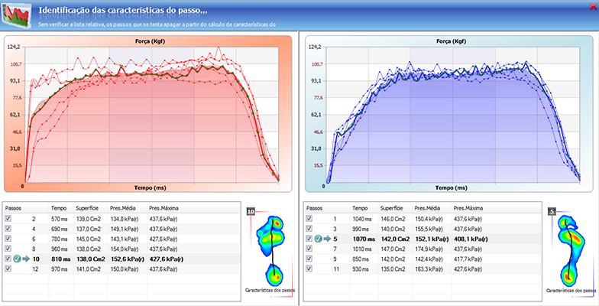This screenshot has height=306, width=599.
Task: Toggle the checkbox for step 12
Action: click(x=8, y=270)
